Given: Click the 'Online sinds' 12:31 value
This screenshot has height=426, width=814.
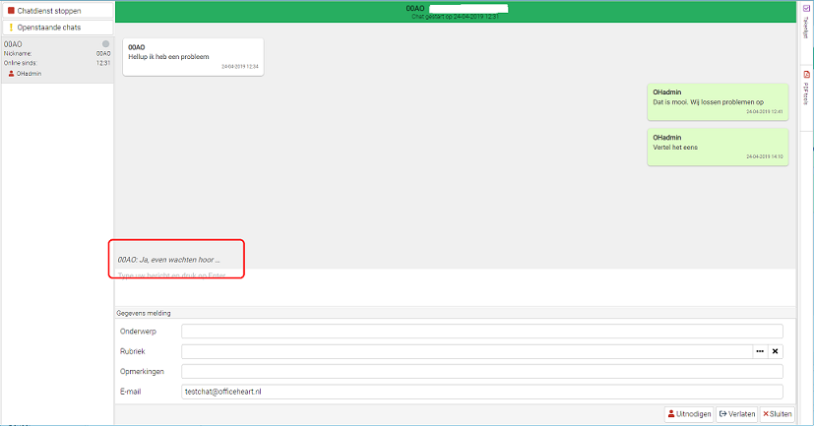Looking at the screenshot, I should (103, 63).
